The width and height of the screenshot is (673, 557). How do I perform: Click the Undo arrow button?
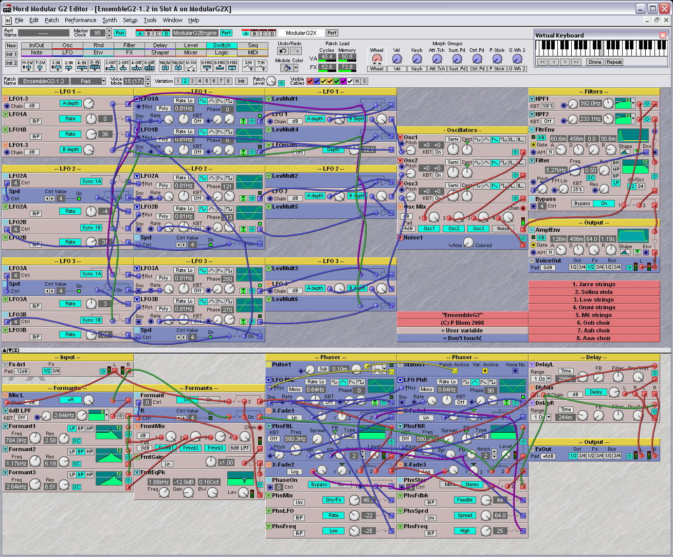(x=283, y=51)
